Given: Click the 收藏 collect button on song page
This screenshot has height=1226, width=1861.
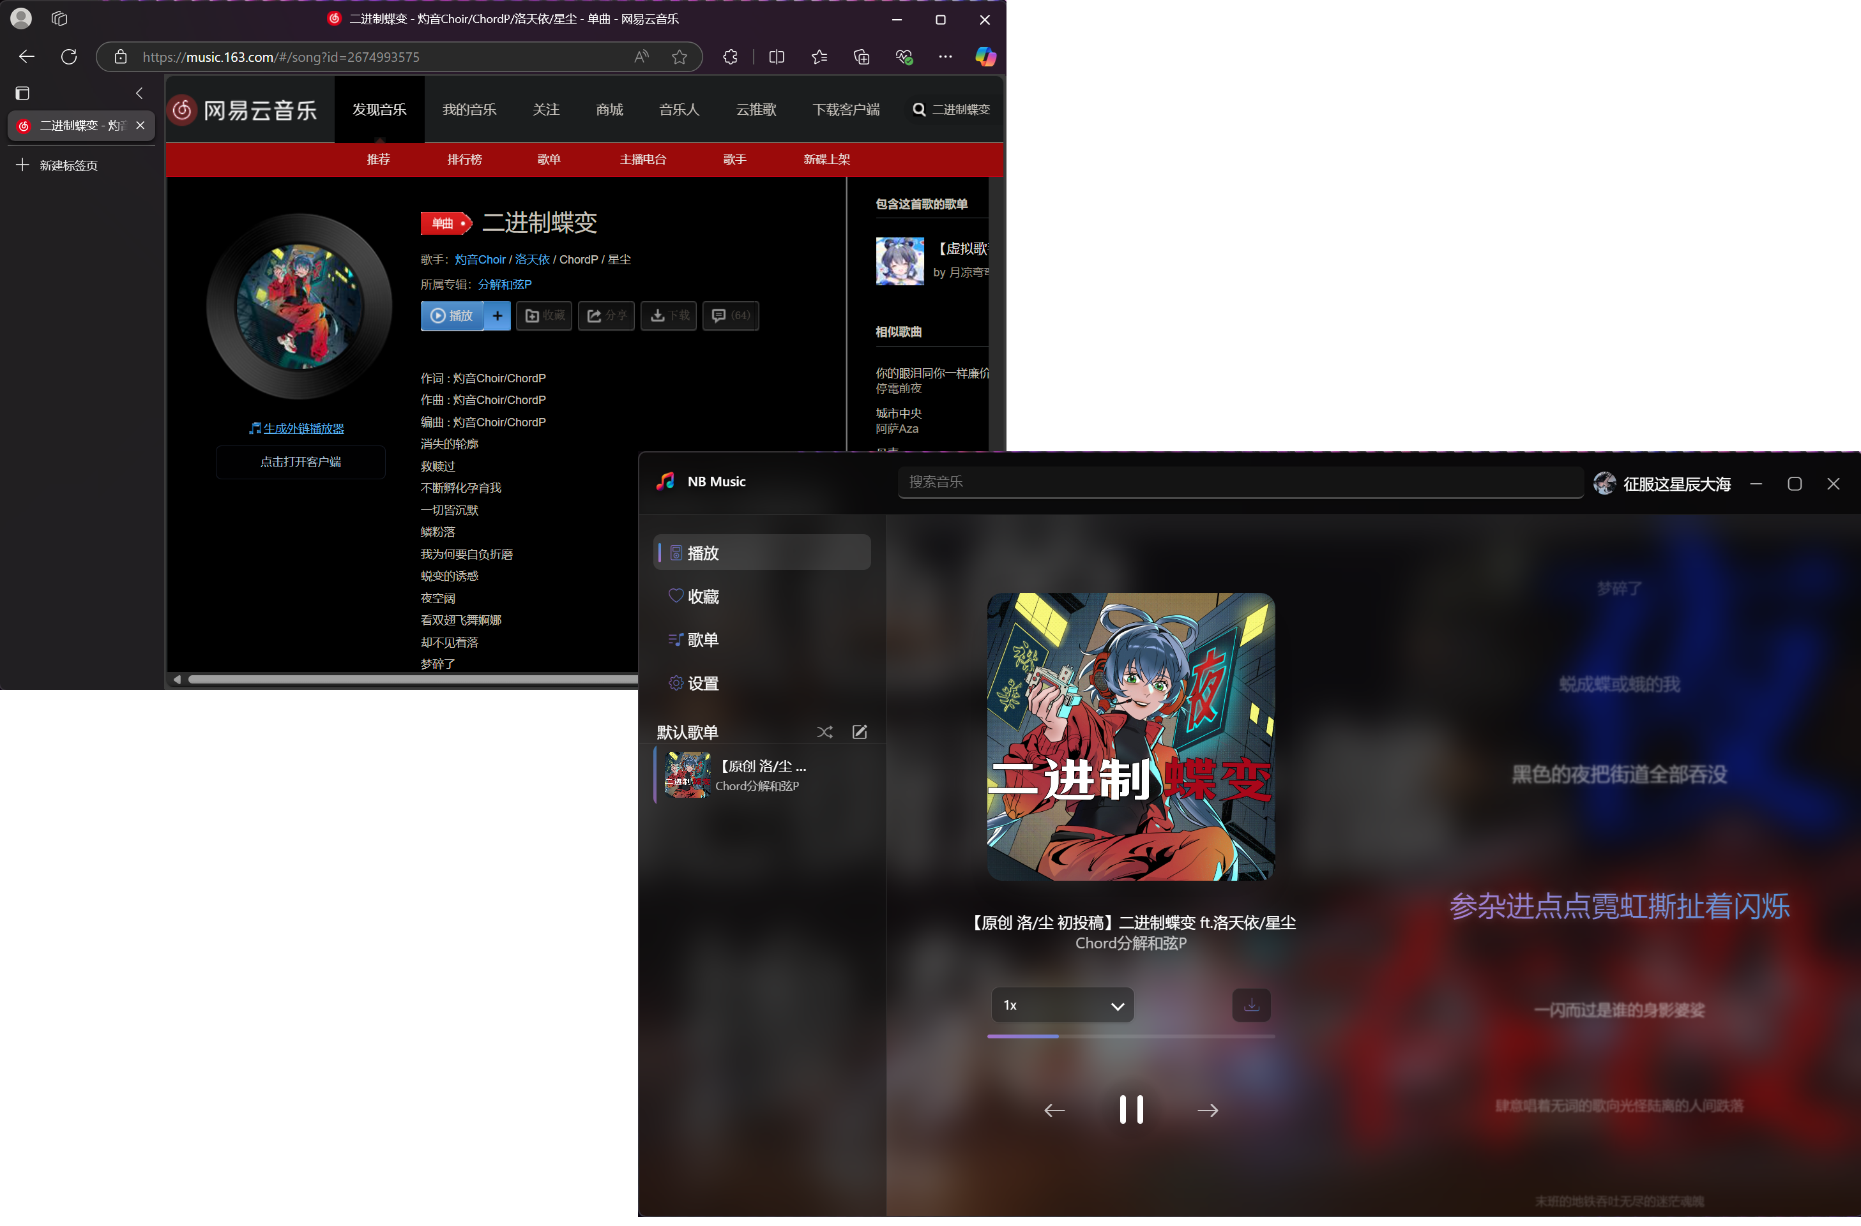Looking at the screenshot, I should pyautogui.click(x=545, y=316).
